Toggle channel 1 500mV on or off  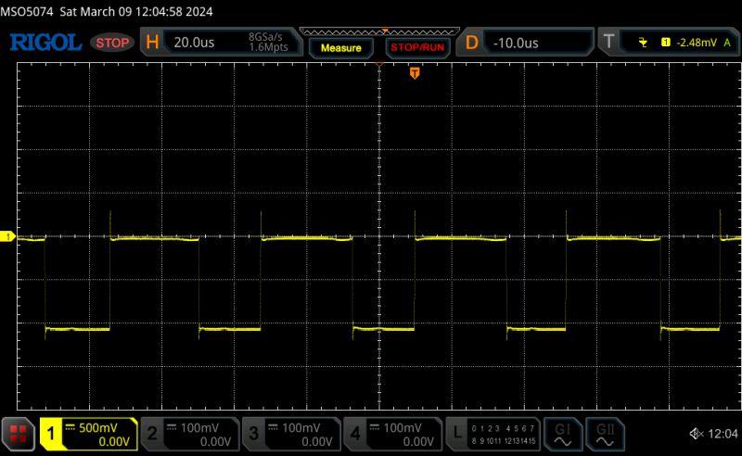point(88,434)
